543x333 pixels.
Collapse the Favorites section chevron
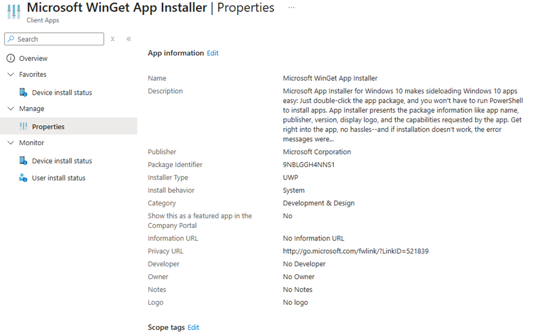point(11,75)
